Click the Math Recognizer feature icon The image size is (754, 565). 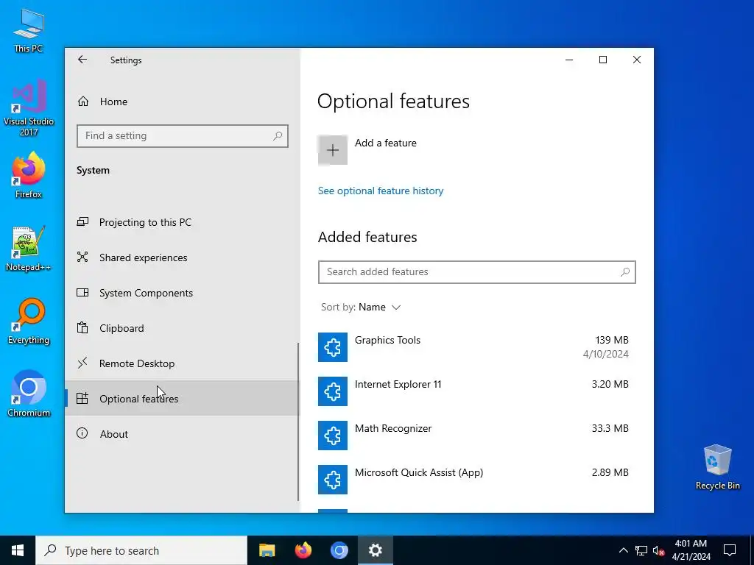[x=333, y=436]
